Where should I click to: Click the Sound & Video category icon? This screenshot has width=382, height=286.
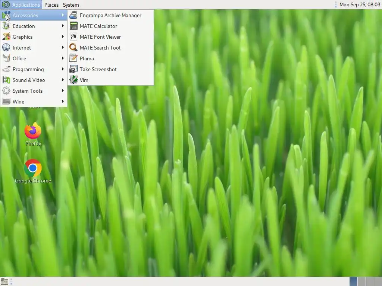6,80
